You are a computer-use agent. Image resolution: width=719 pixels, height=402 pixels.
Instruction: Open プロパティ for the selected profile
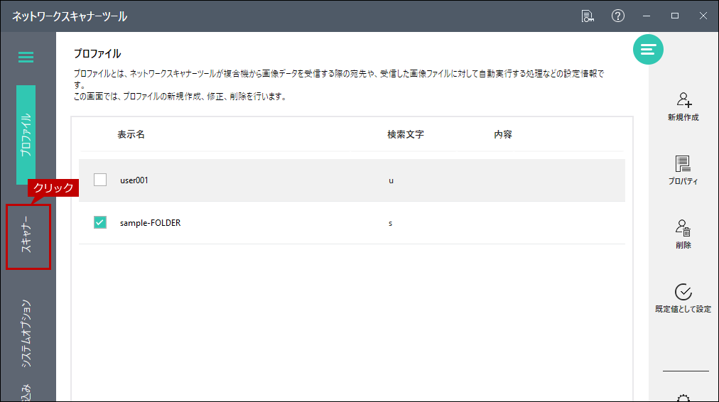pyautogui.click(x=683, y=170)
